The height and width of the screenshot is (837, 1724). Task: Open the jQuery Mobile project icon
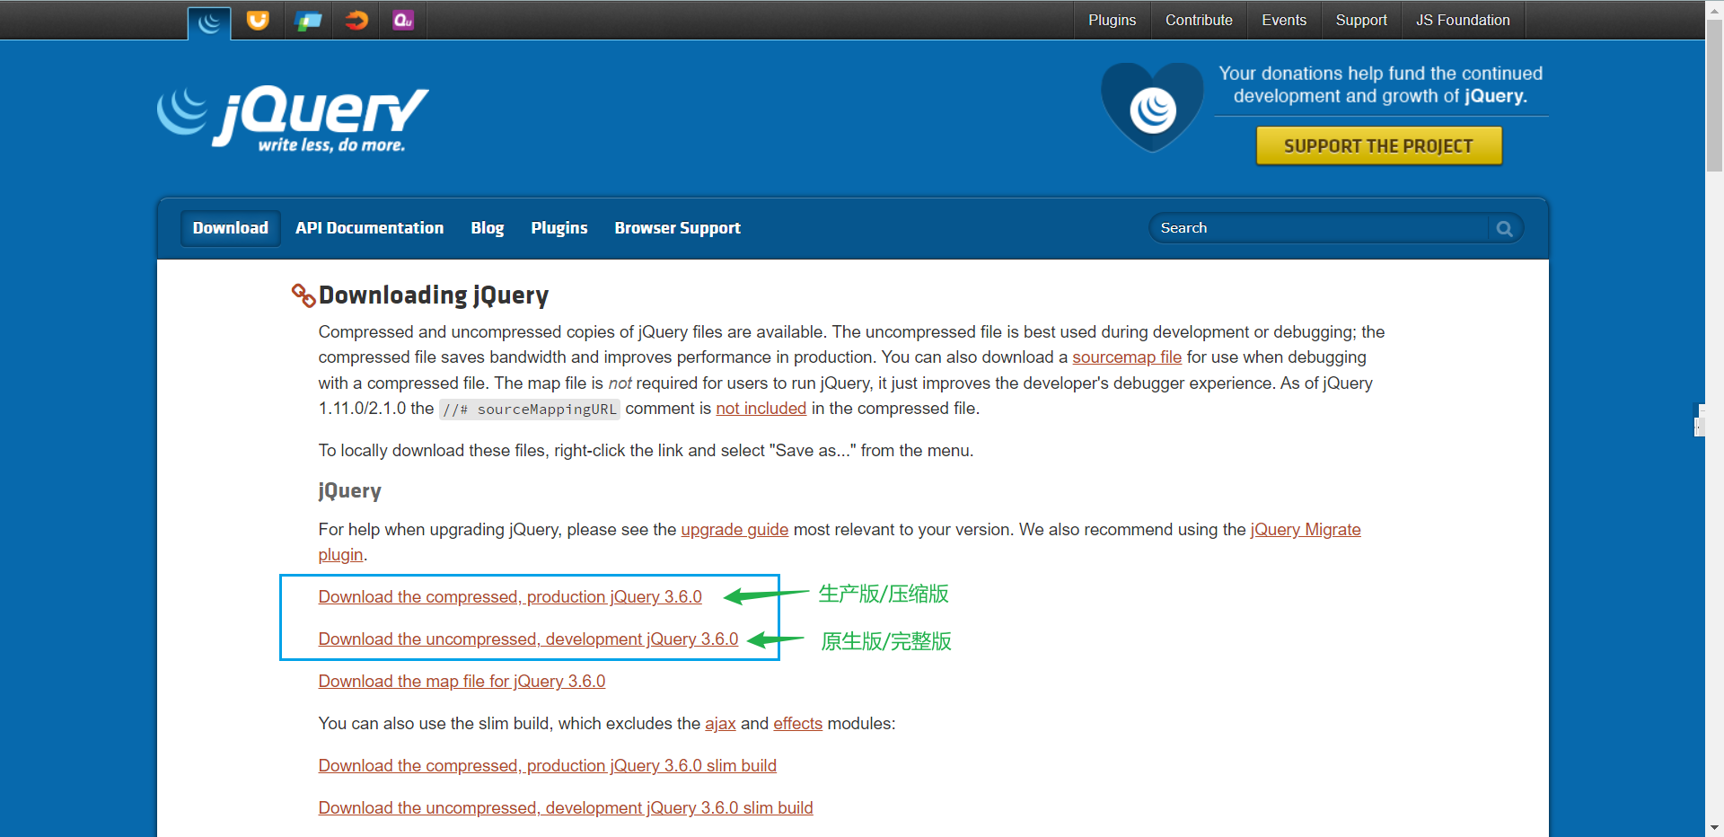(x=308, y=20)
